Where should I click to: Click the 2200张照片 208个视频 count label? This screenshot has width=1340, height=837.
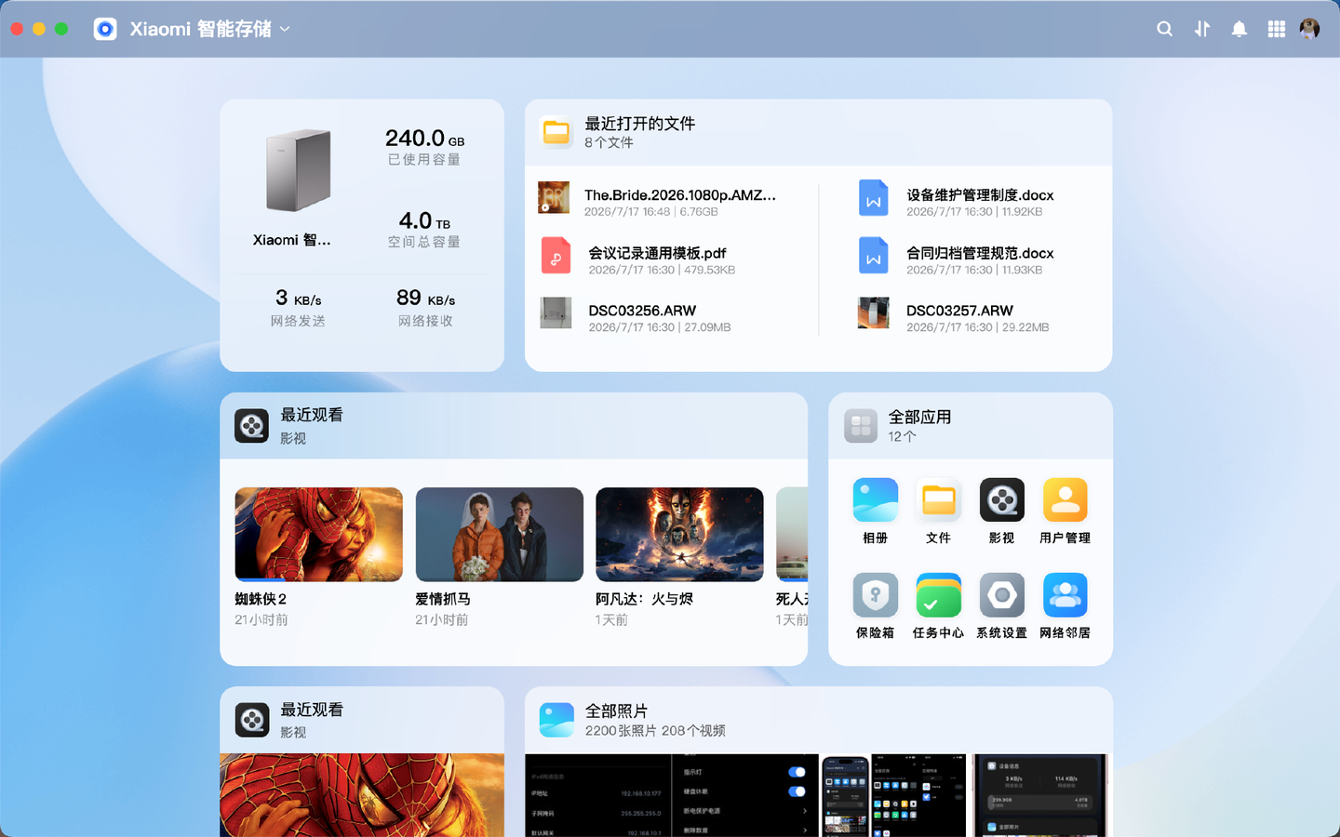(655, 730)
